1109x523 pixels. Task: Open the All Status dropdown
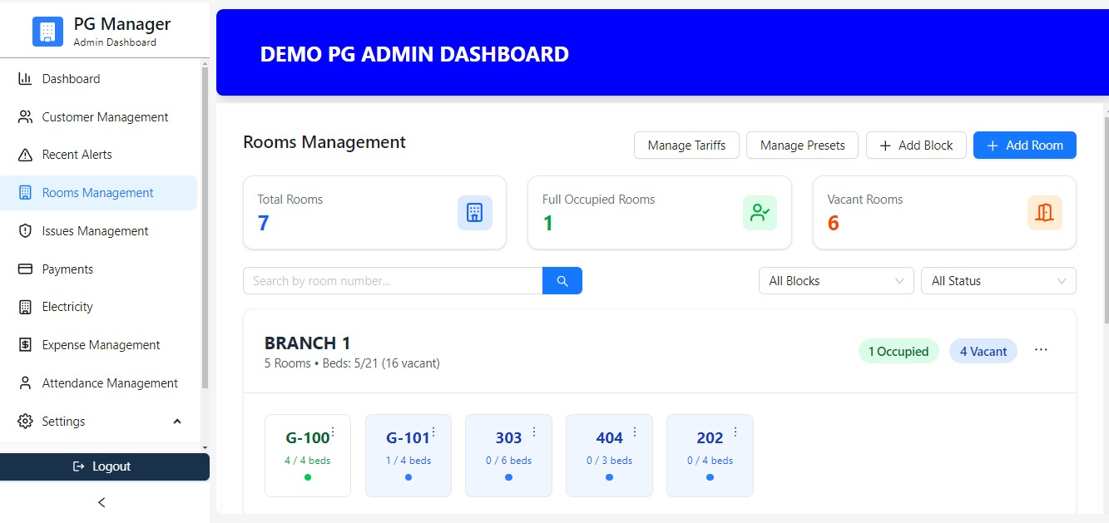point(998,280)
